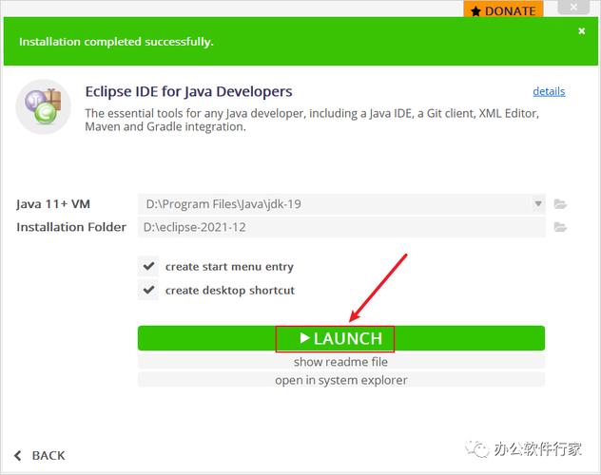The width and height of the screenshot is (601, 475).
Task: Toggle create desktop shortcut checkbox
Action: [x=148, y=290]
